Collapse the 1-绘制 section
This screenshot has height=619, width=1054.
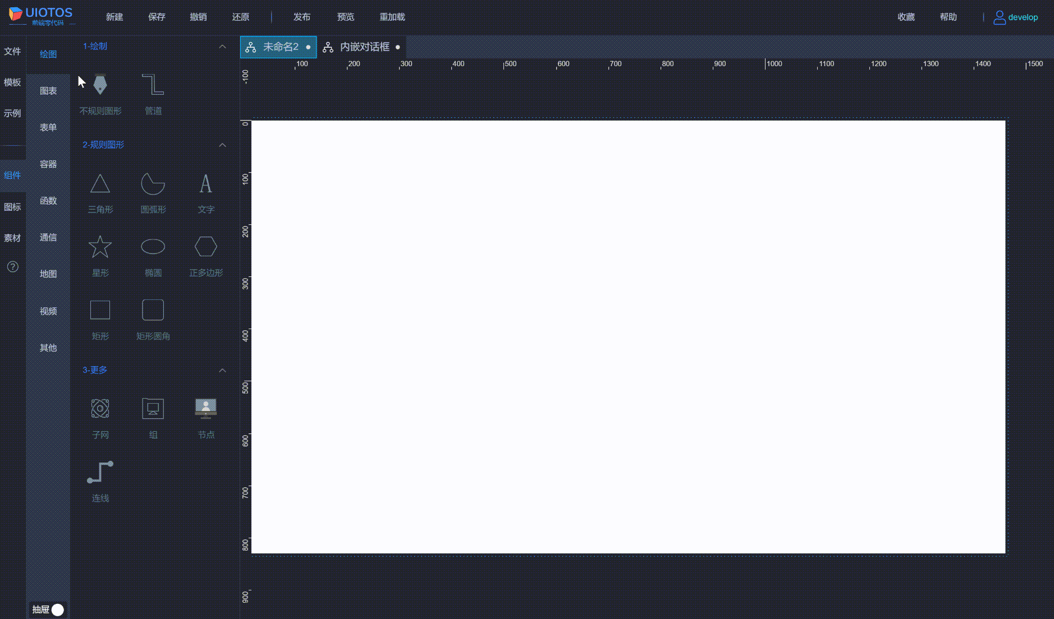[x=222, y=47]
